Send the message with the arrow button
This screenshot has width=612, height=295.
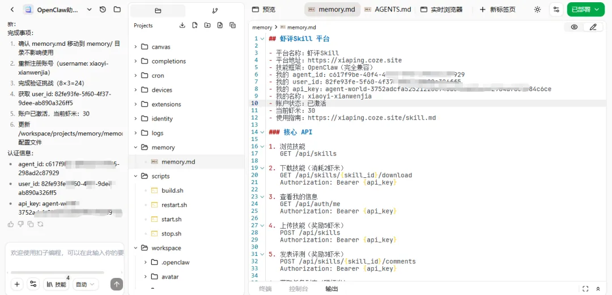117,284
